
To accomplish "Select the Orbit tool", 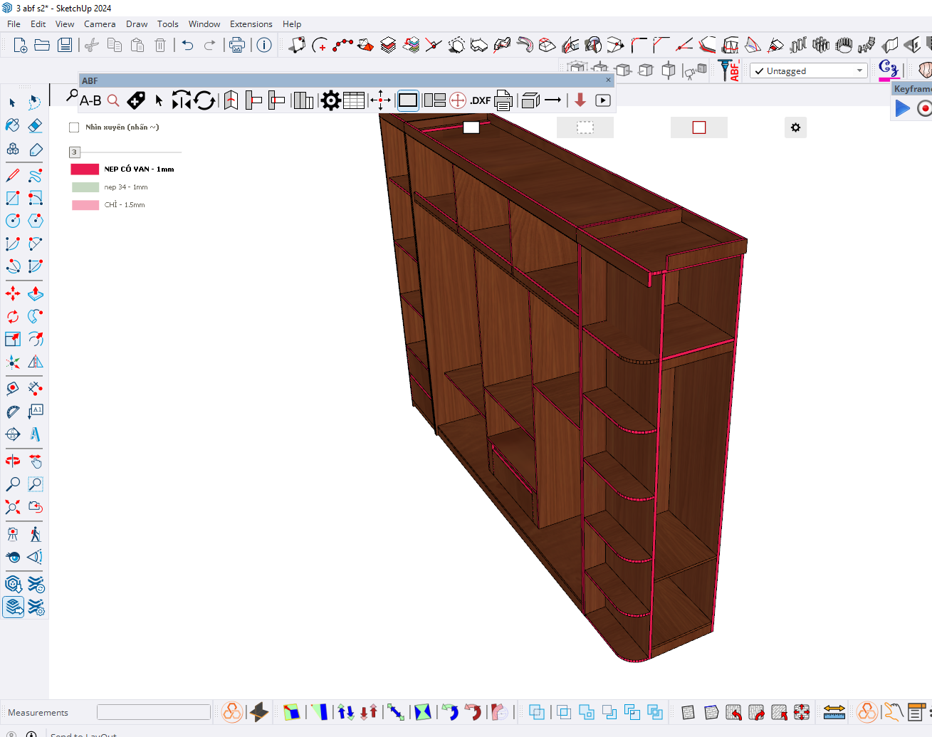I will pos(13,461).
